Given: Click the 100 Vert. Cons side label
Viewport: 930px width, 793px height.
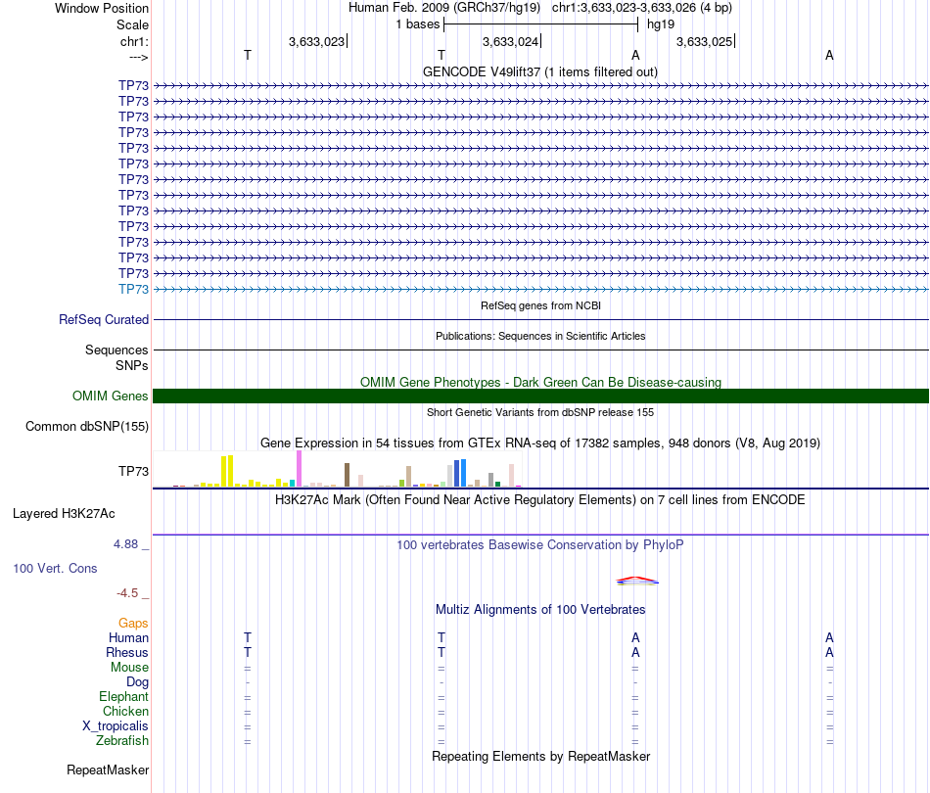Looking at the screenshot, I should tap(55, 568).
